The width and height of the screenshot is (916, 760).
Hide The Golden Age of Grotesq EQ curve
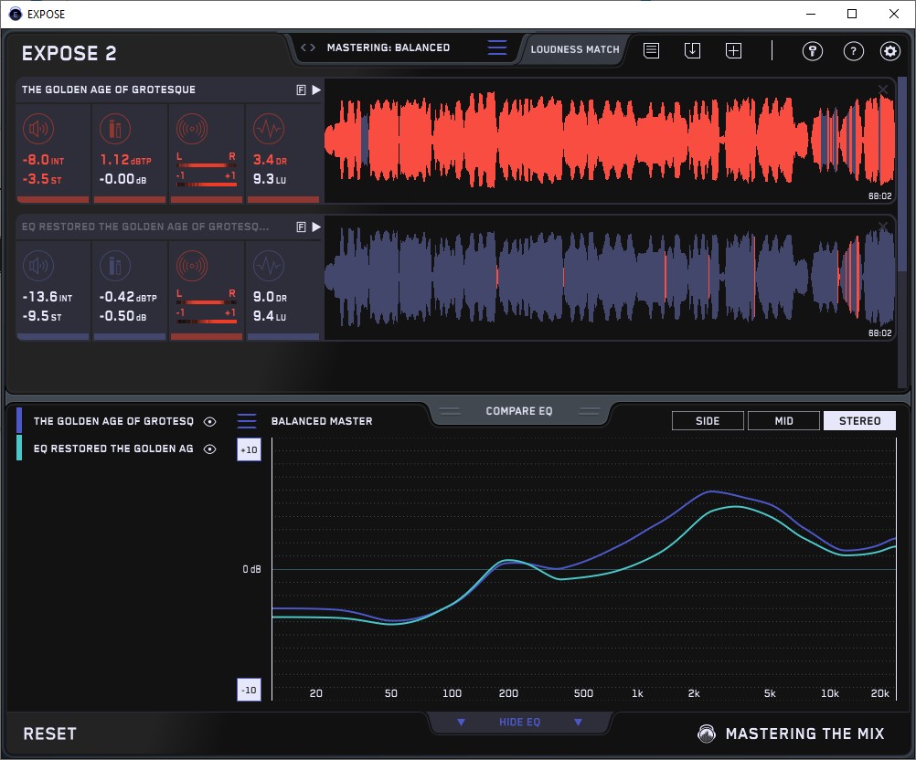pyautogui.click(x=210, y=421)
